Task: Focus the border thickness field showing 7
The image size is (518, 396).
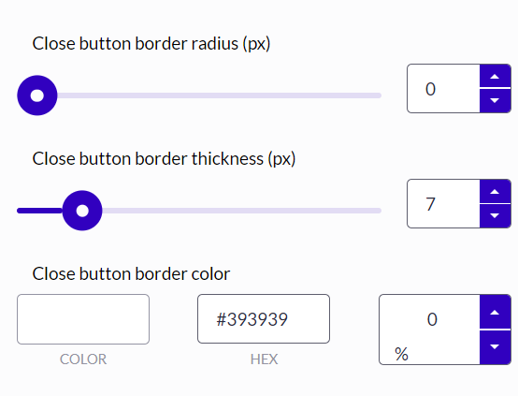Action: coord(443,204)
